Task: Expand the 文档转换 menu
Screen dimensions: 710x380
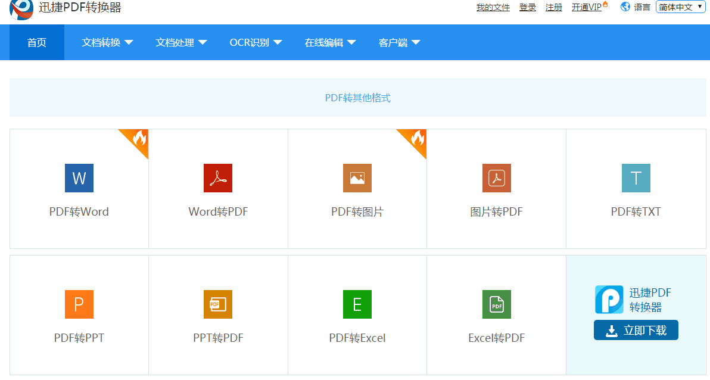Action: (x=107, y=42)
